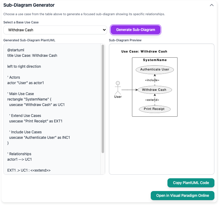This screenshot has width=219, height=205.
Task: Click the 'Select a Base Use Case' label
Action: click(x=21, y=22)
